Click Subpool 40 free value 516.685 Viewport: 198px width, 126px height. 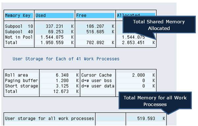[x=95, y=32]
